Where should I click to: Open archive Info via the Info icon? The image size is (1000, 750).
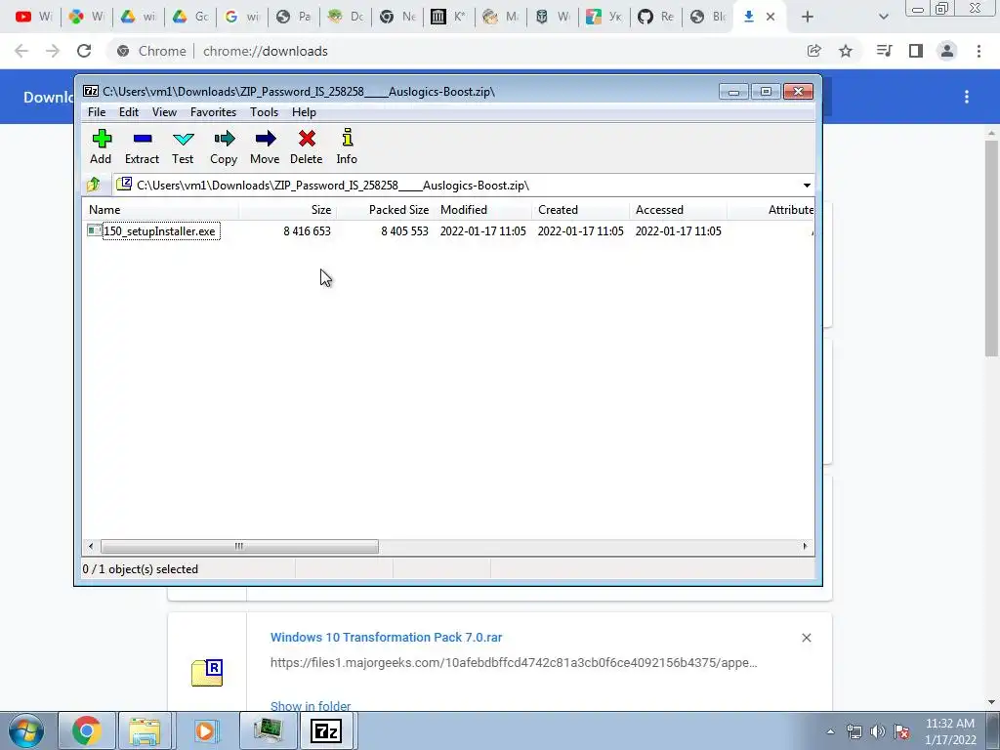(347, 147)
